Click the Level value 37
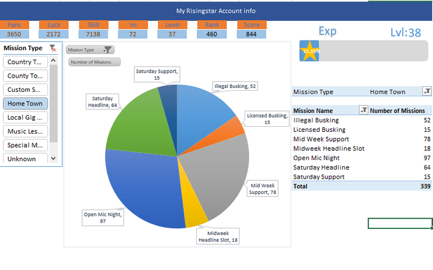Image resolution: width=433 pixels, height=270 pixels. pos(173,34)
